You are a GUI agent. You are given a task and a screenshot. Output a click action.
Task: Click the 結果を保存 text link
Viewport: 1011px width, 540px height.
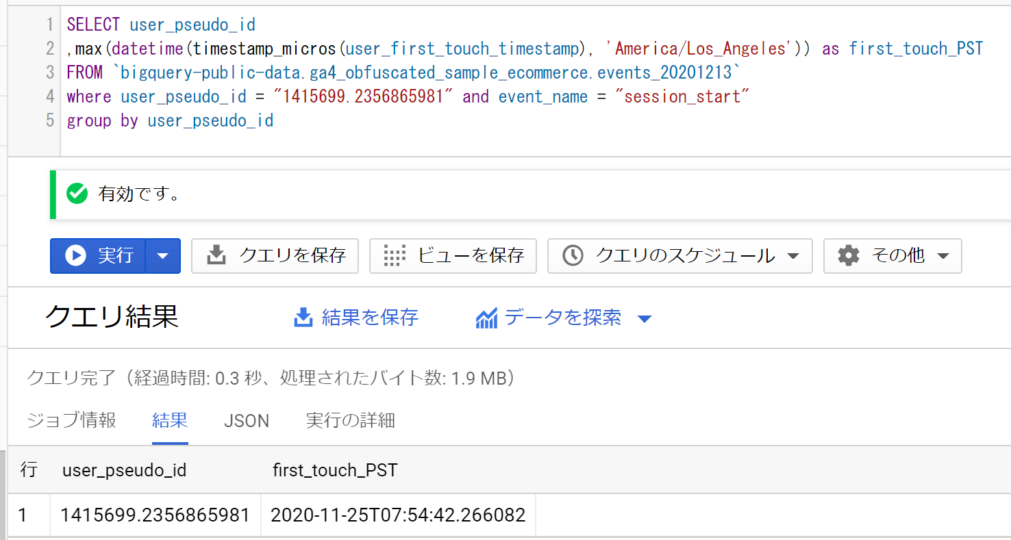370,318
